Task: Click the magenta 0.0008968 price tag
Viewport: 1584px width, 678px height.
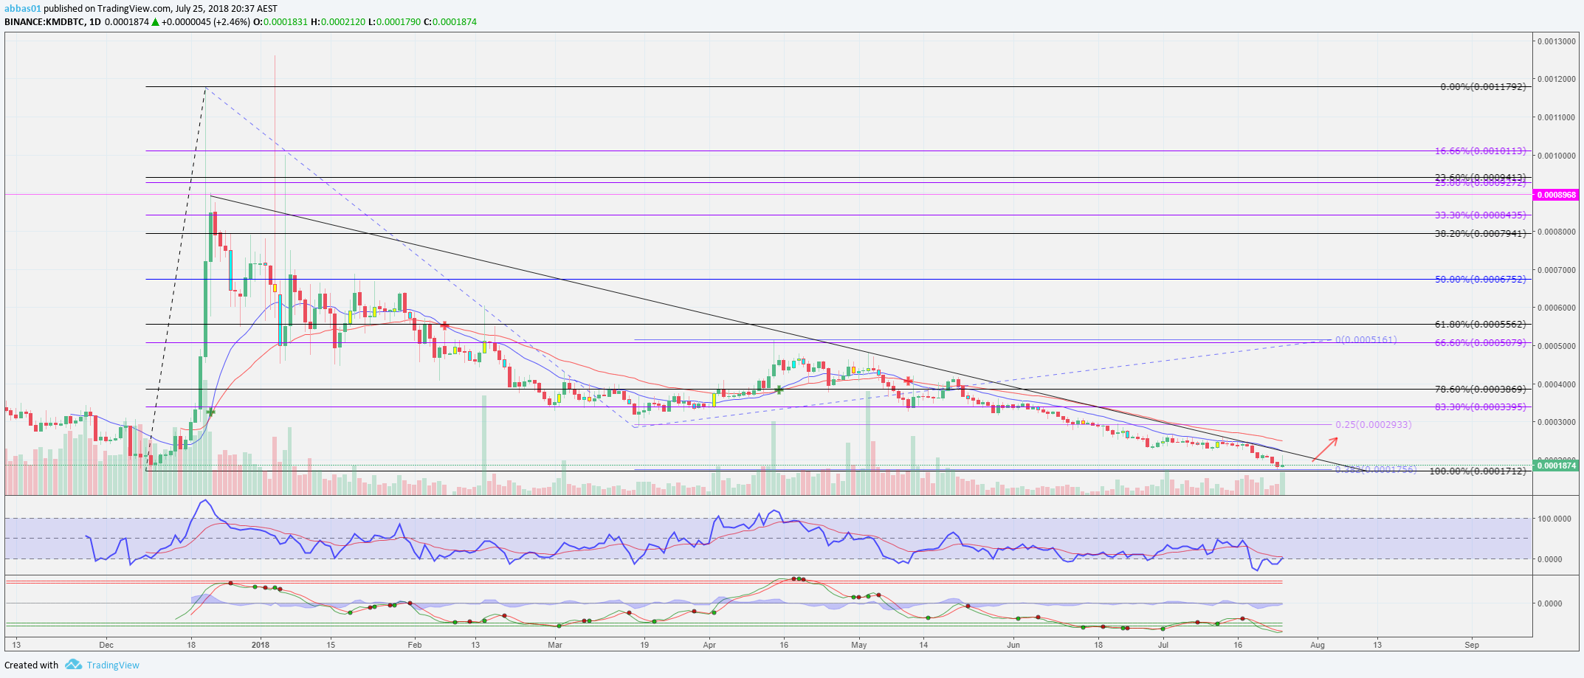Action: click(x=1556, y=195)
